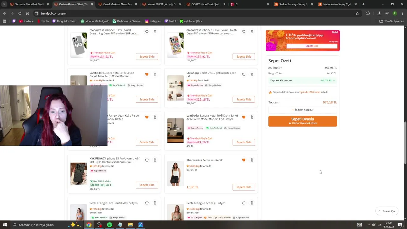
Task: Expand Toplam Kazancın savings details
Action: pyautogui.click(x=303, y=80)
